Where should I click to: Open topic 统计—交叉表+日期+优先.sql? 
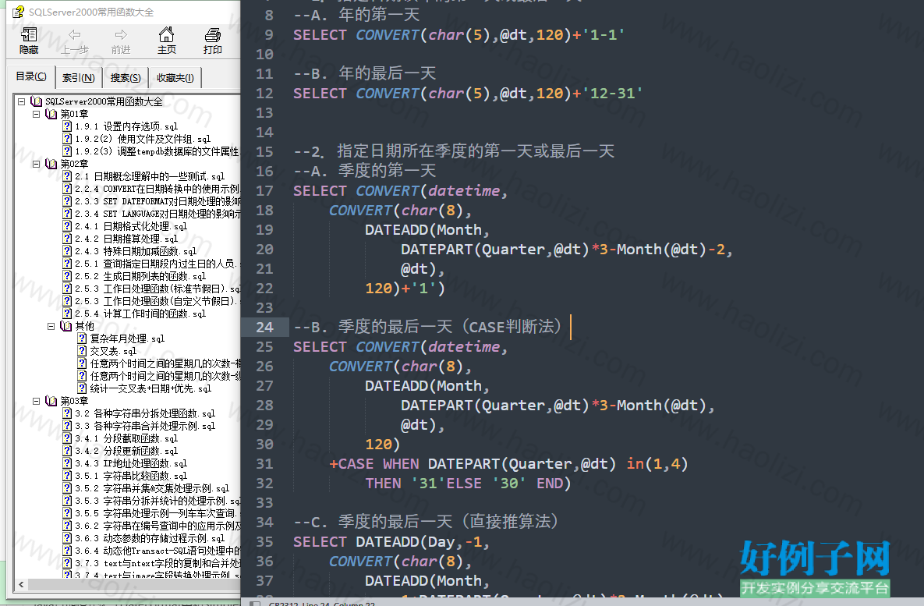click(x=150, y=388)
